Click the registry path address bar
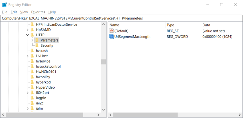This screenshot has width=243, height=118. click(121, 18)
